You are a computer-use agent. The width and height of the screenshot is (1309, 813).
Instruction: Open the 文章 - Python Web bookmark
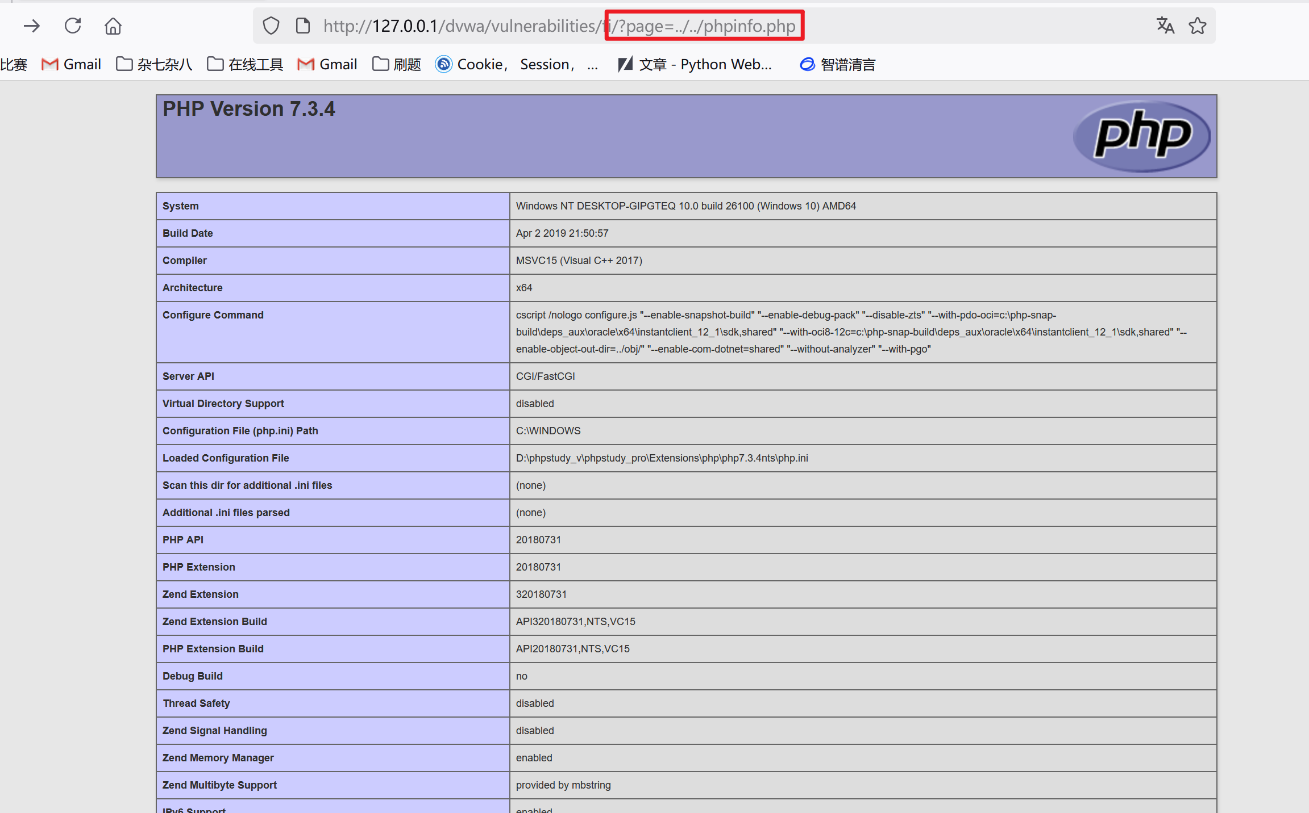point(695,64)
